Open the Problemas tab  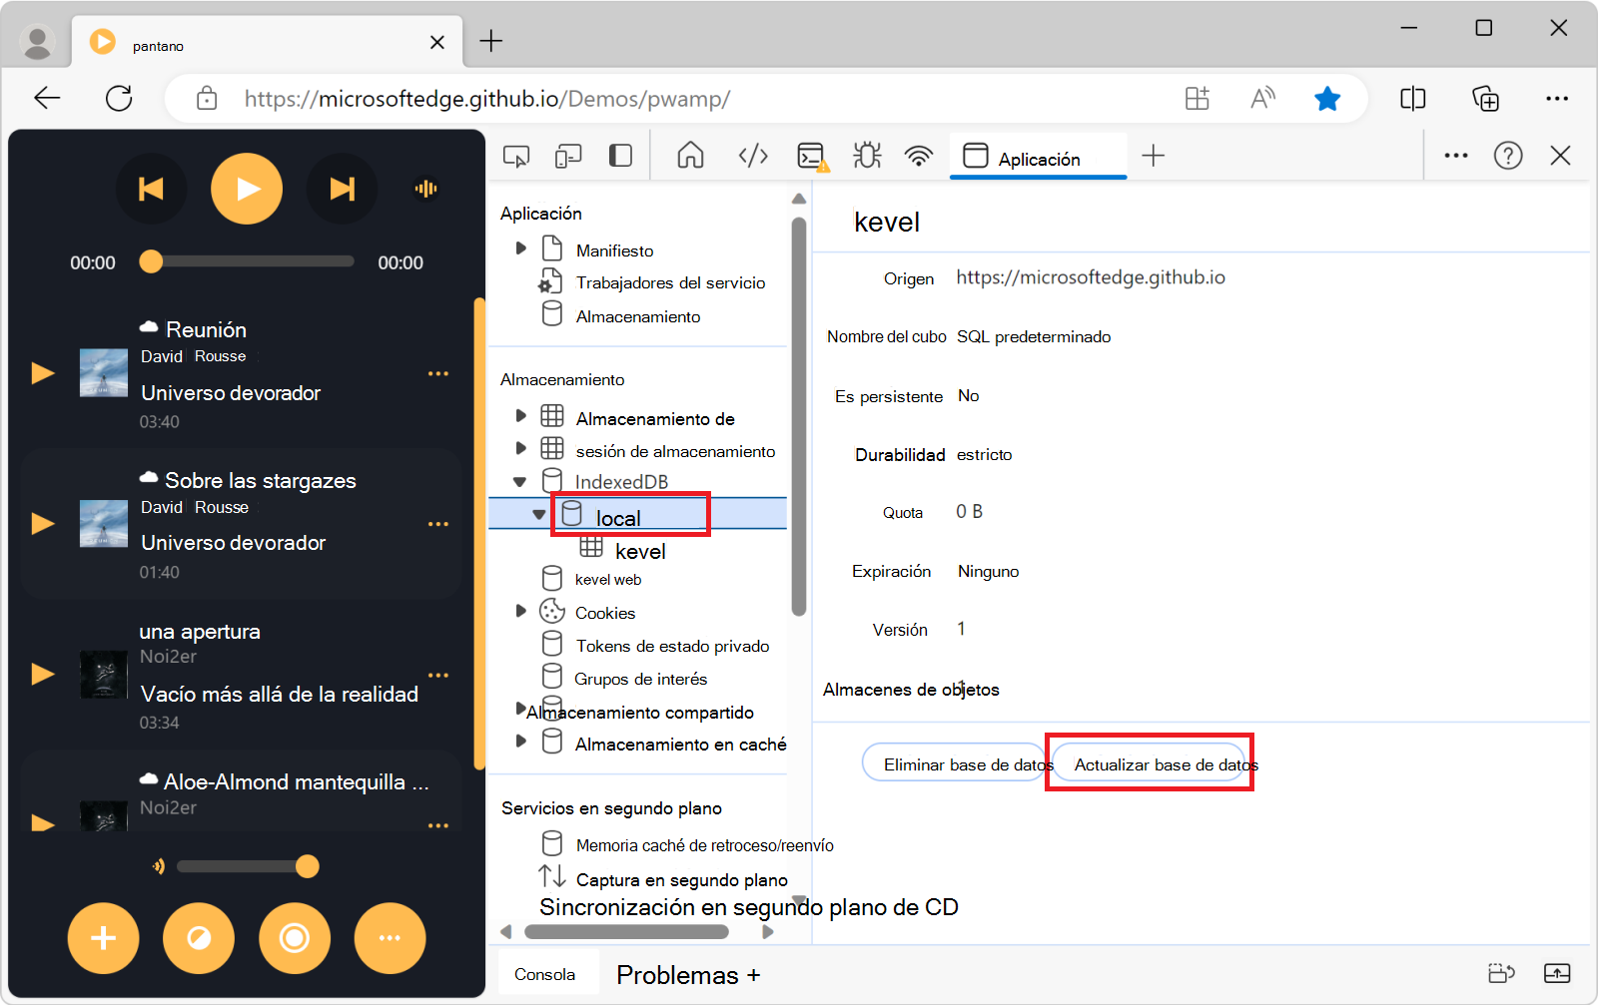coord(675,973)
